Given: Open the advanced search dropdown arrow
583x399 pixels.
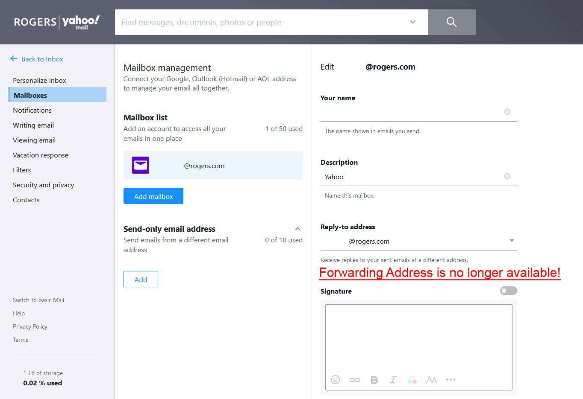Looking at the screenshot, I should pyautogui.click(x=413, y=22).
